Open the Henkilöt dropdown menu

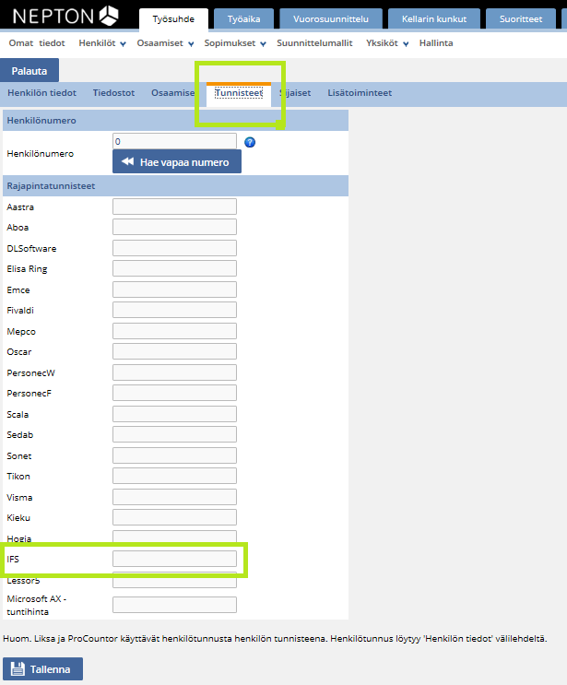(x=102, y=43)
